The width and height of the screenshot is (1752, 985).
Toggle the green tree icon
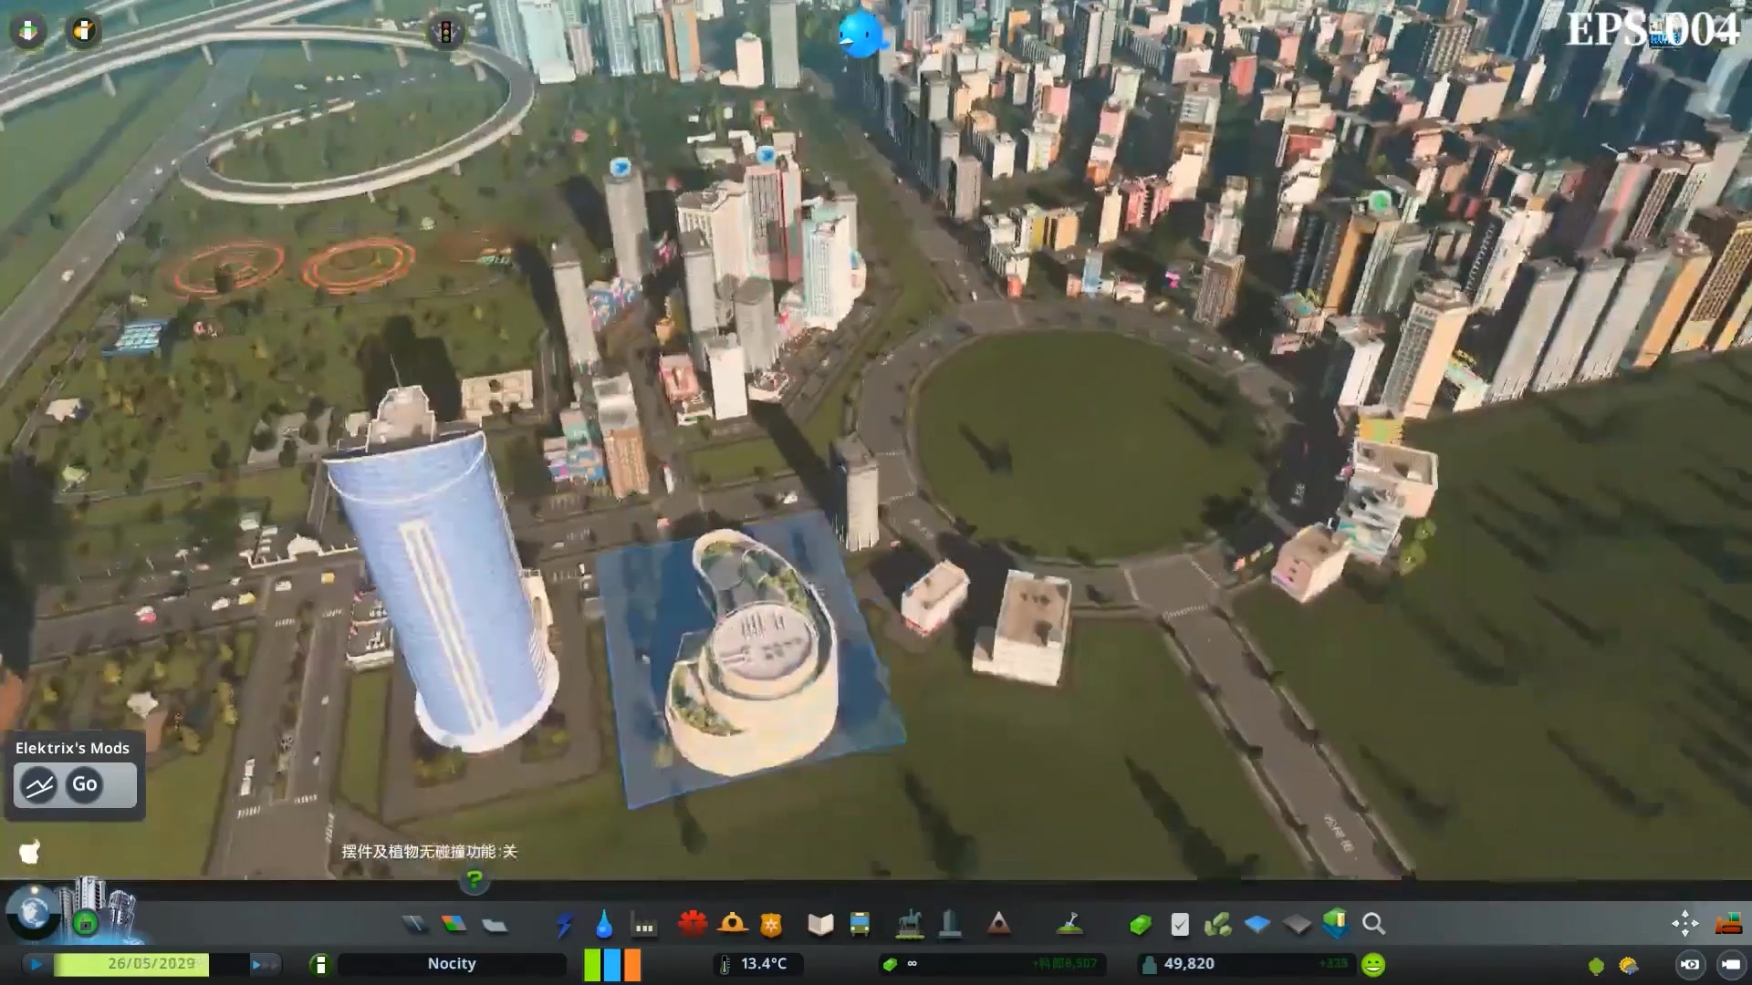[1596, 965]
